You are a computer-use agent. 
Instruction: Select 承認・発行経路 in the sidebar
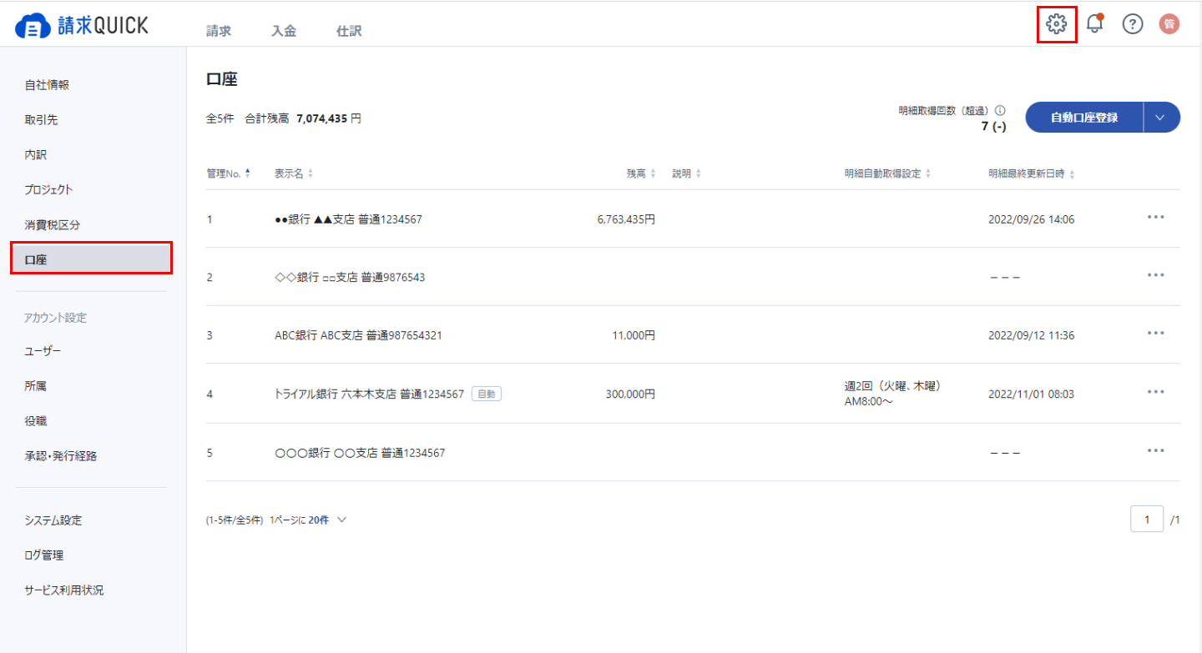coord(67,456)
